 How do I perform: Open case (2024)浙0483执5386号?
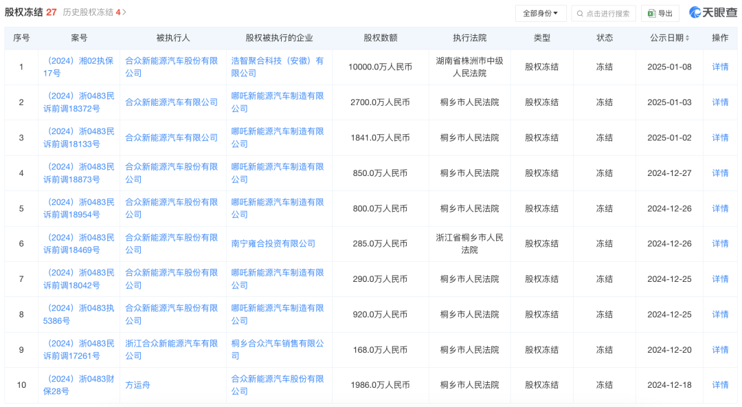point(78,314)
